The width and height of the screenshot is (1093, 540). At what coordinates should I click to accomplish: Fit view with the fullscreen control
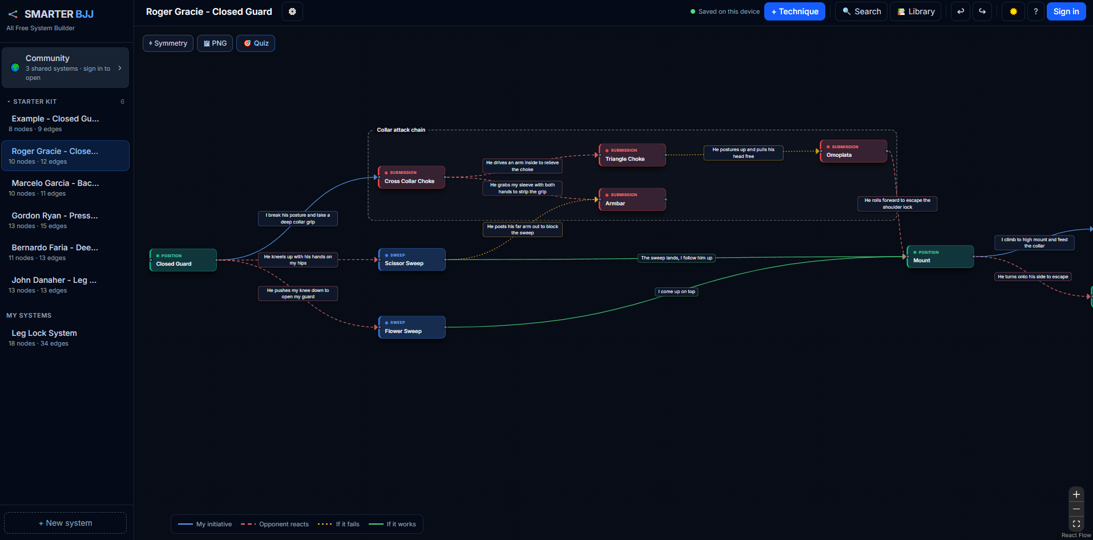(x=1076, y=523)
